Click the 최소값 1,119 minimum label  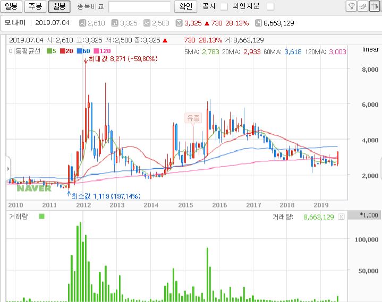[106, 196]
